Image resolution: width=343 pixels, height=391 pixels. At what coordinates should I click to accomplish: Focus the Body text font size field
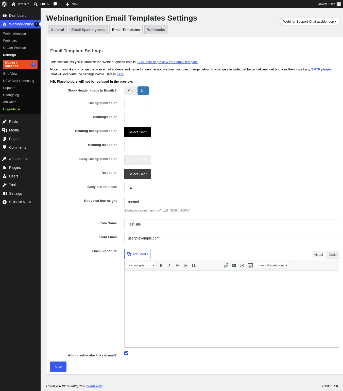(232, 188)
